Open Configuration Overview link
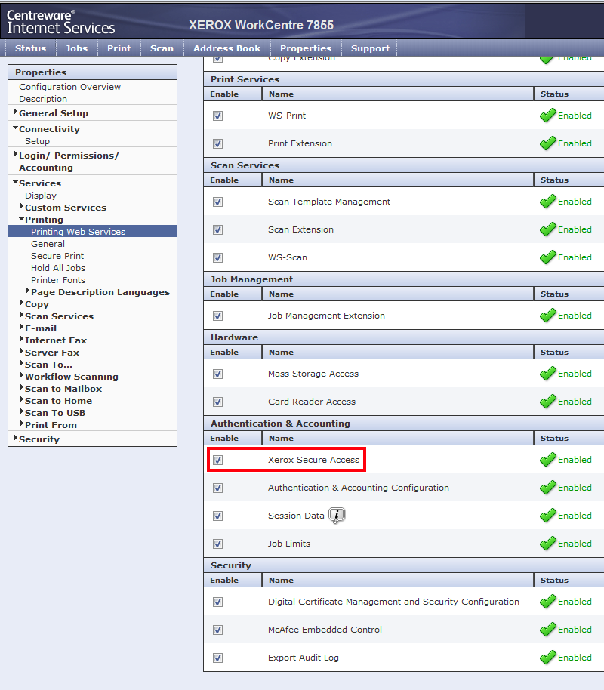This screenshot has width=604, height=690. tap(69, 87)
